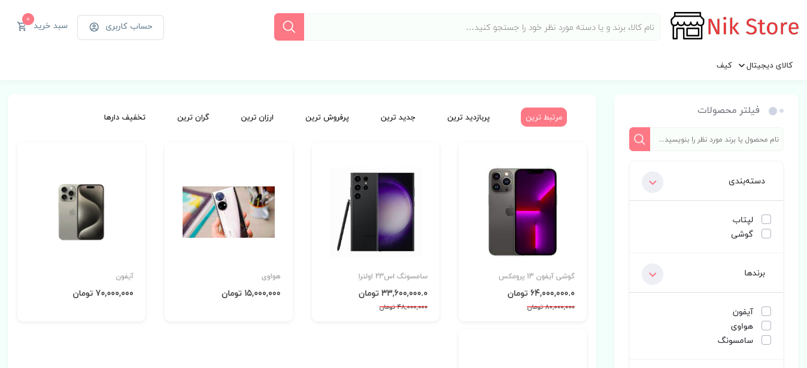The height and width of the screenshot is (368, 807).
Task: Collapse the برندها section with chevron
Action: pyautogui.click(x=653, y=274)
